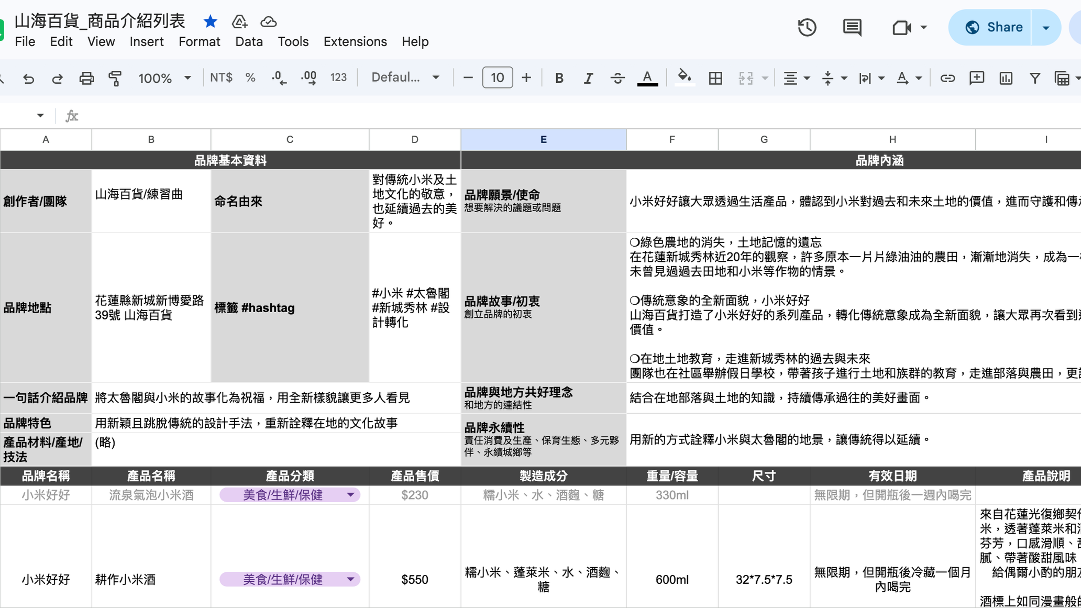This screenshot has width=1081, height=608.
Task: Insert a comment
Action: [x=976, y=78]
